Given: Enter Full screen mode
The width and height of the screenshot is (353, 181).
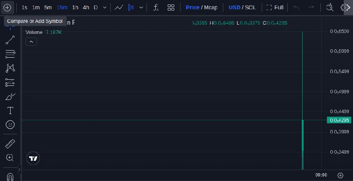Looking at the screenshot, I should point(275,7).
